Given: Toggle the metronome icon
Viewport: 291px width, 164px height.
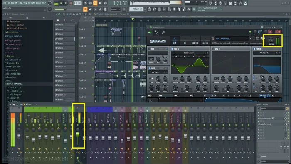Looking at the screenshot, I should 85,3.
